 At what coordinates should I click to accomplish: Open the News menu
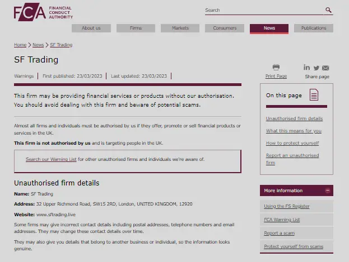click(x=269, y=28)
